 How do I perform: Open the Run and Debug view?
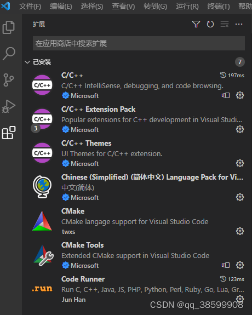[9, 106]
